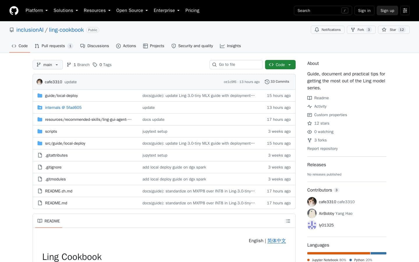Open the ling-cookbook repository link

point(66,30)
